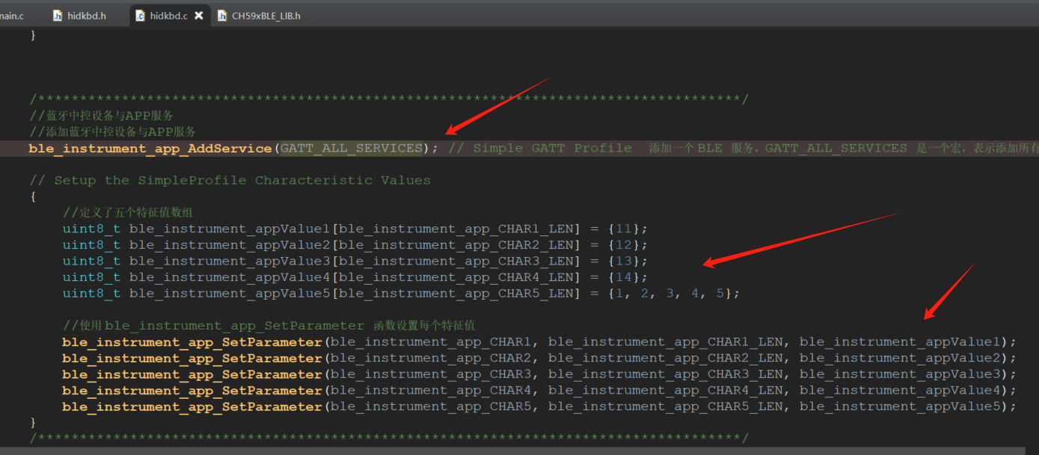
Task: Click the '//定义了五个特征值数组' comment
Action: pyautogui.click(x=128, y=212)
